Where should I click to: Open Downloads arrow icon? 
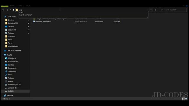[x=6, y=71]
